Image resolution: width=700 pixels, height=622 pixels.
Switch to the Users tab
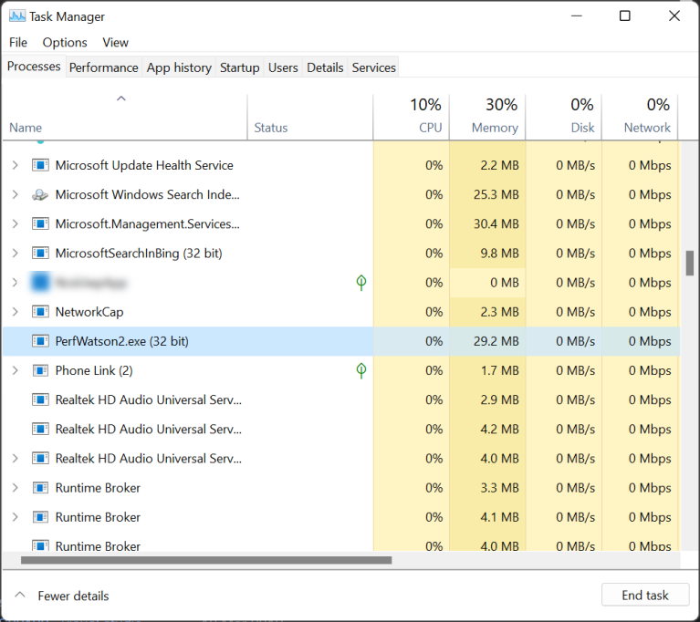pos(283,67)
